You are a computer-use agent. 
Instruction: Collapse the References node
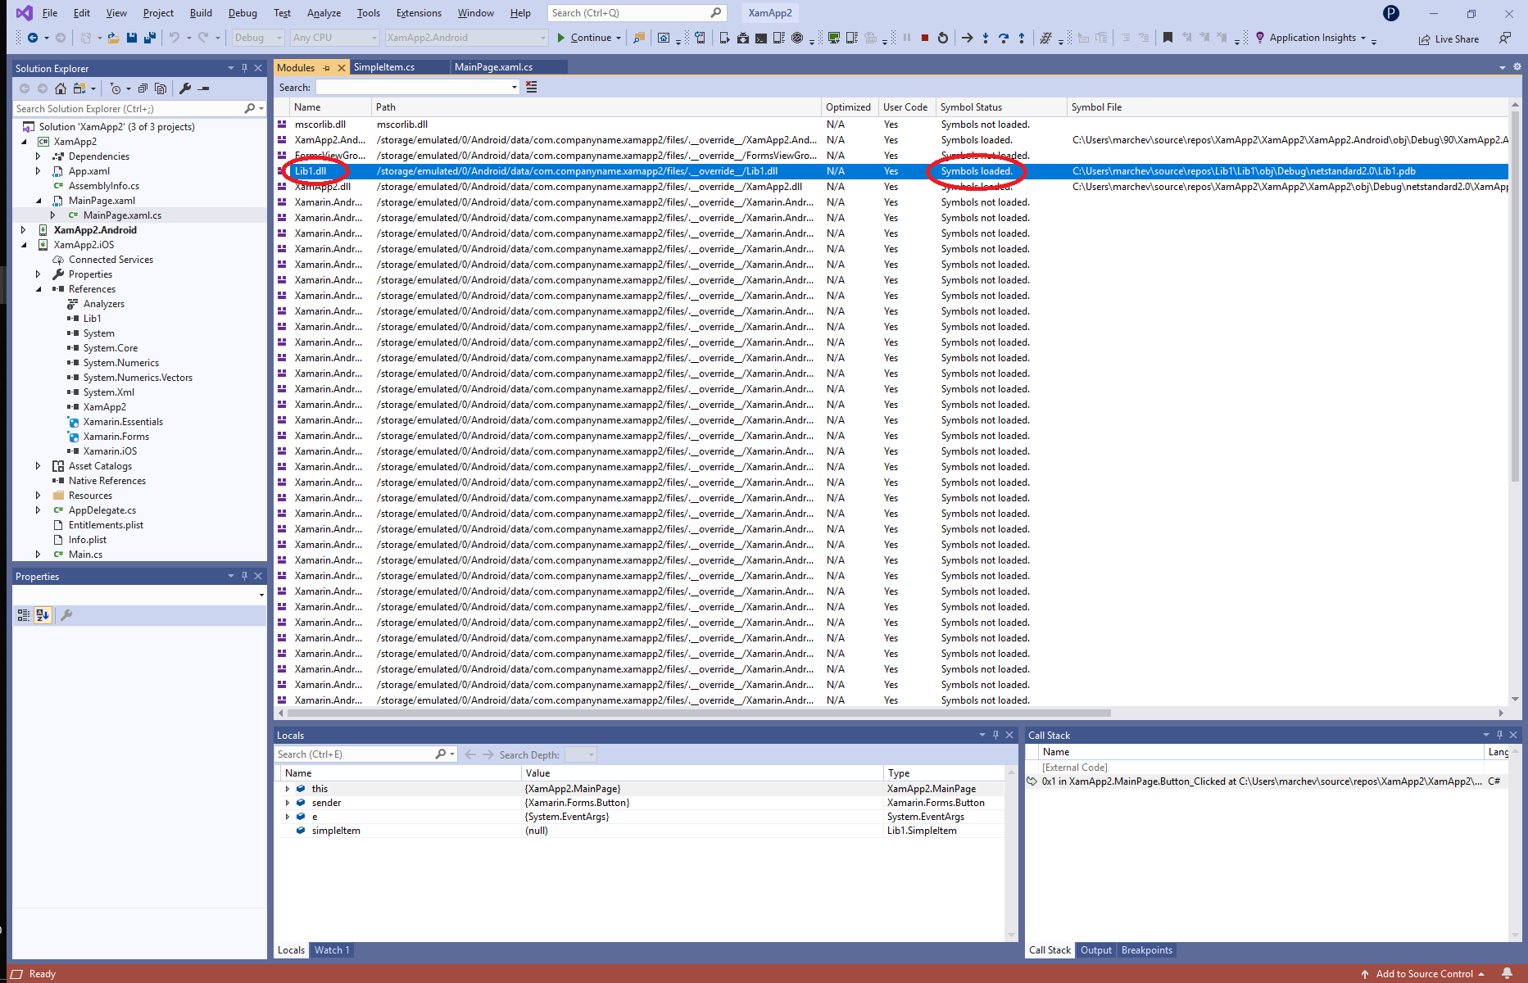(x=38, y=289)
